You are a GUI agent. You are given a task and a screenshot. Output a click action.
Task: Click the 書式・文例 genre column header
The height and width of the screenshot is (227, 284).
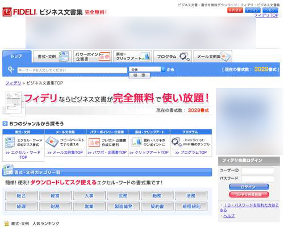pos(23,132)
